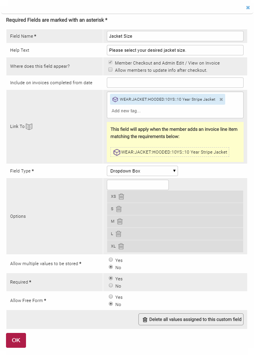Click the Add new tag field
Viewport: 254px width, 355px height.
[160, 111]
